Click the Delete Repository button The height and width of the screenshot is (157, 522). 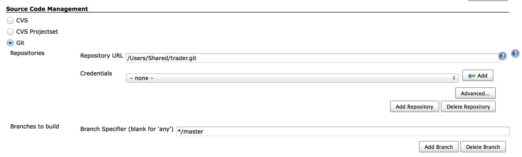tap(468, 107)
